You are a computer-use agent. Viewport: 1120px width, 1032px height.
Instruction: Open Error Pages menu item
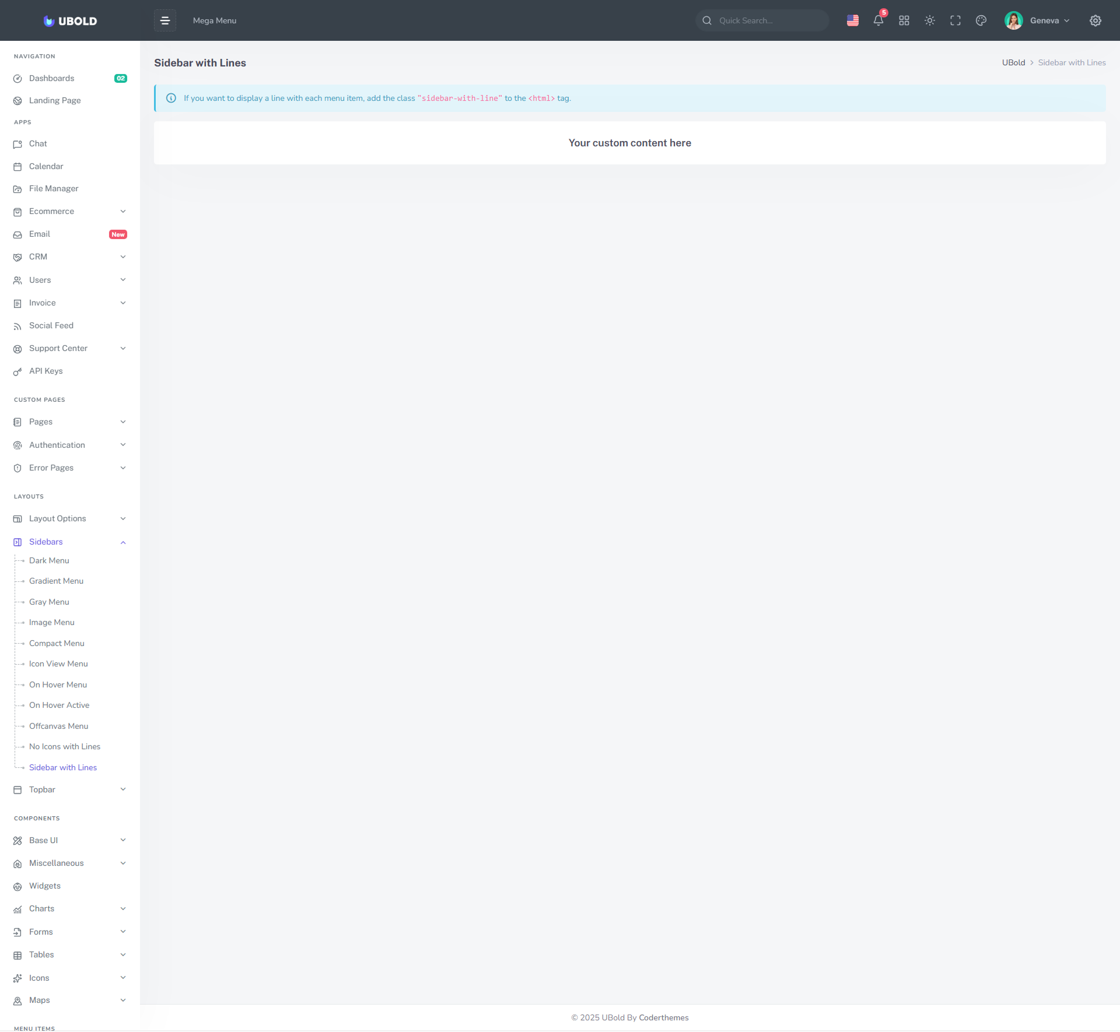[70, 468]
